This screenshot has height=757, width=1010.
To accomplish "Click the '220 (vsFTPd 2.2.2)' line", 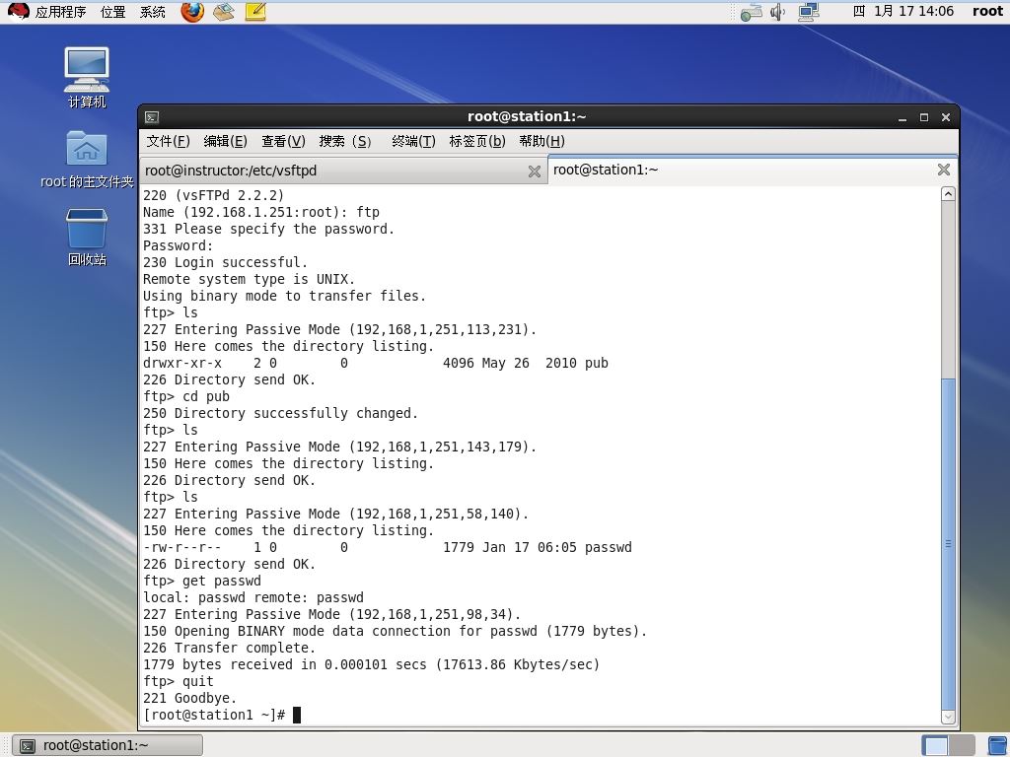I will coord(214,196).
